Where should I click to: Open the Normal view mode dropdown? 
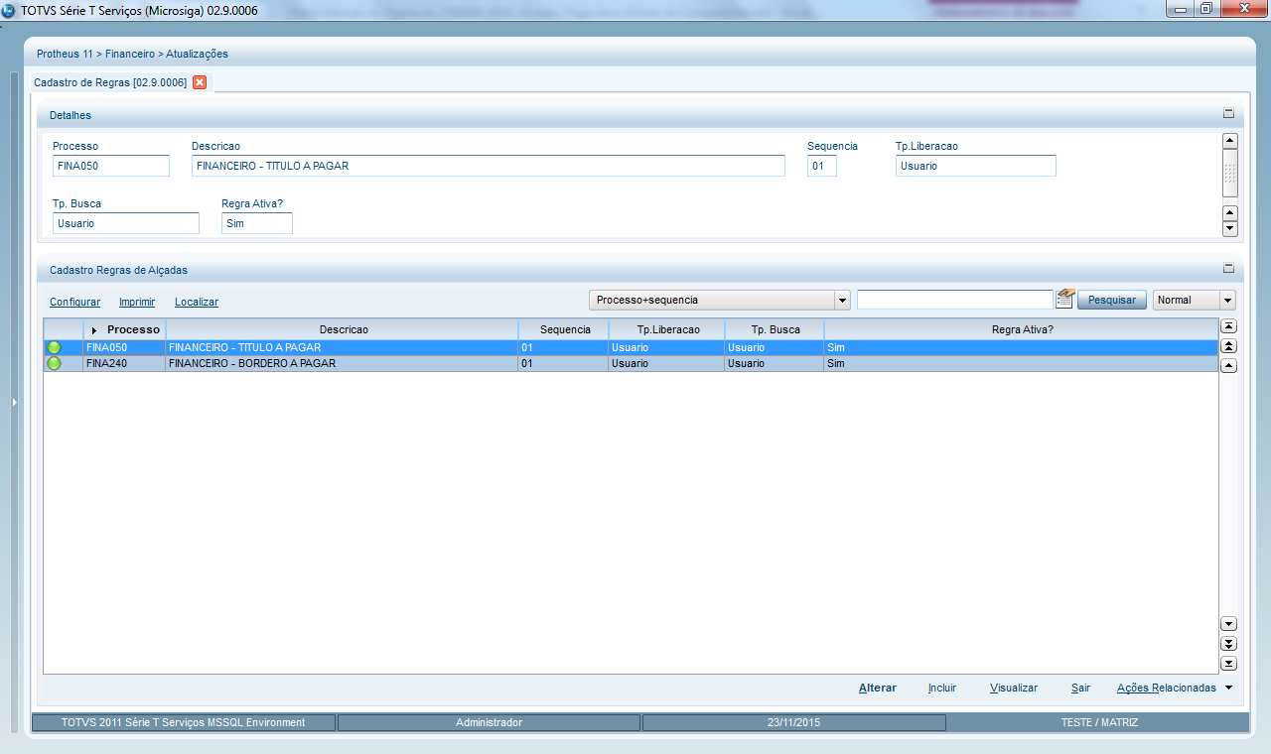coord(1227,300)
